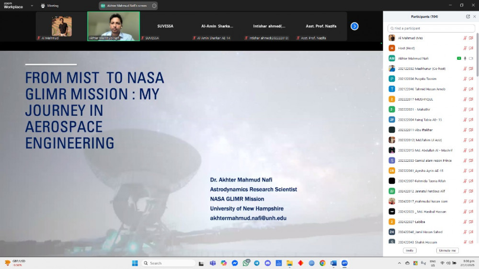
Task: Show next page of video thumbnails
Action: tap(354, 26)
